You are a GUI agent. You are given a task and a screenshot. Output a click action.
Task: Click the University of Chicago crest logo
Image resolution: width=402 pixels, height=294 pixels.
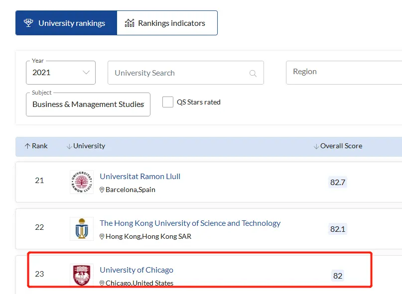(x=82, y=275)
